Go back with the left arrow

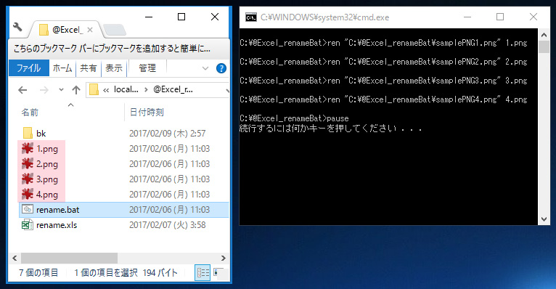(23, 90)
